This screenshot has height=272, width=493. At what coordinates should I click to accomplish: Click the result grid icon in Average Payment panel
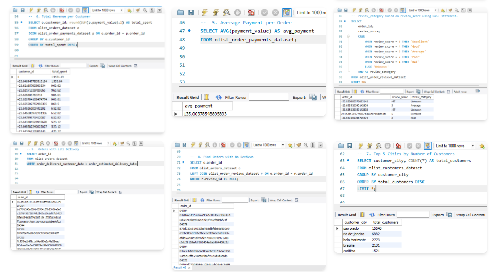[206, 97]
